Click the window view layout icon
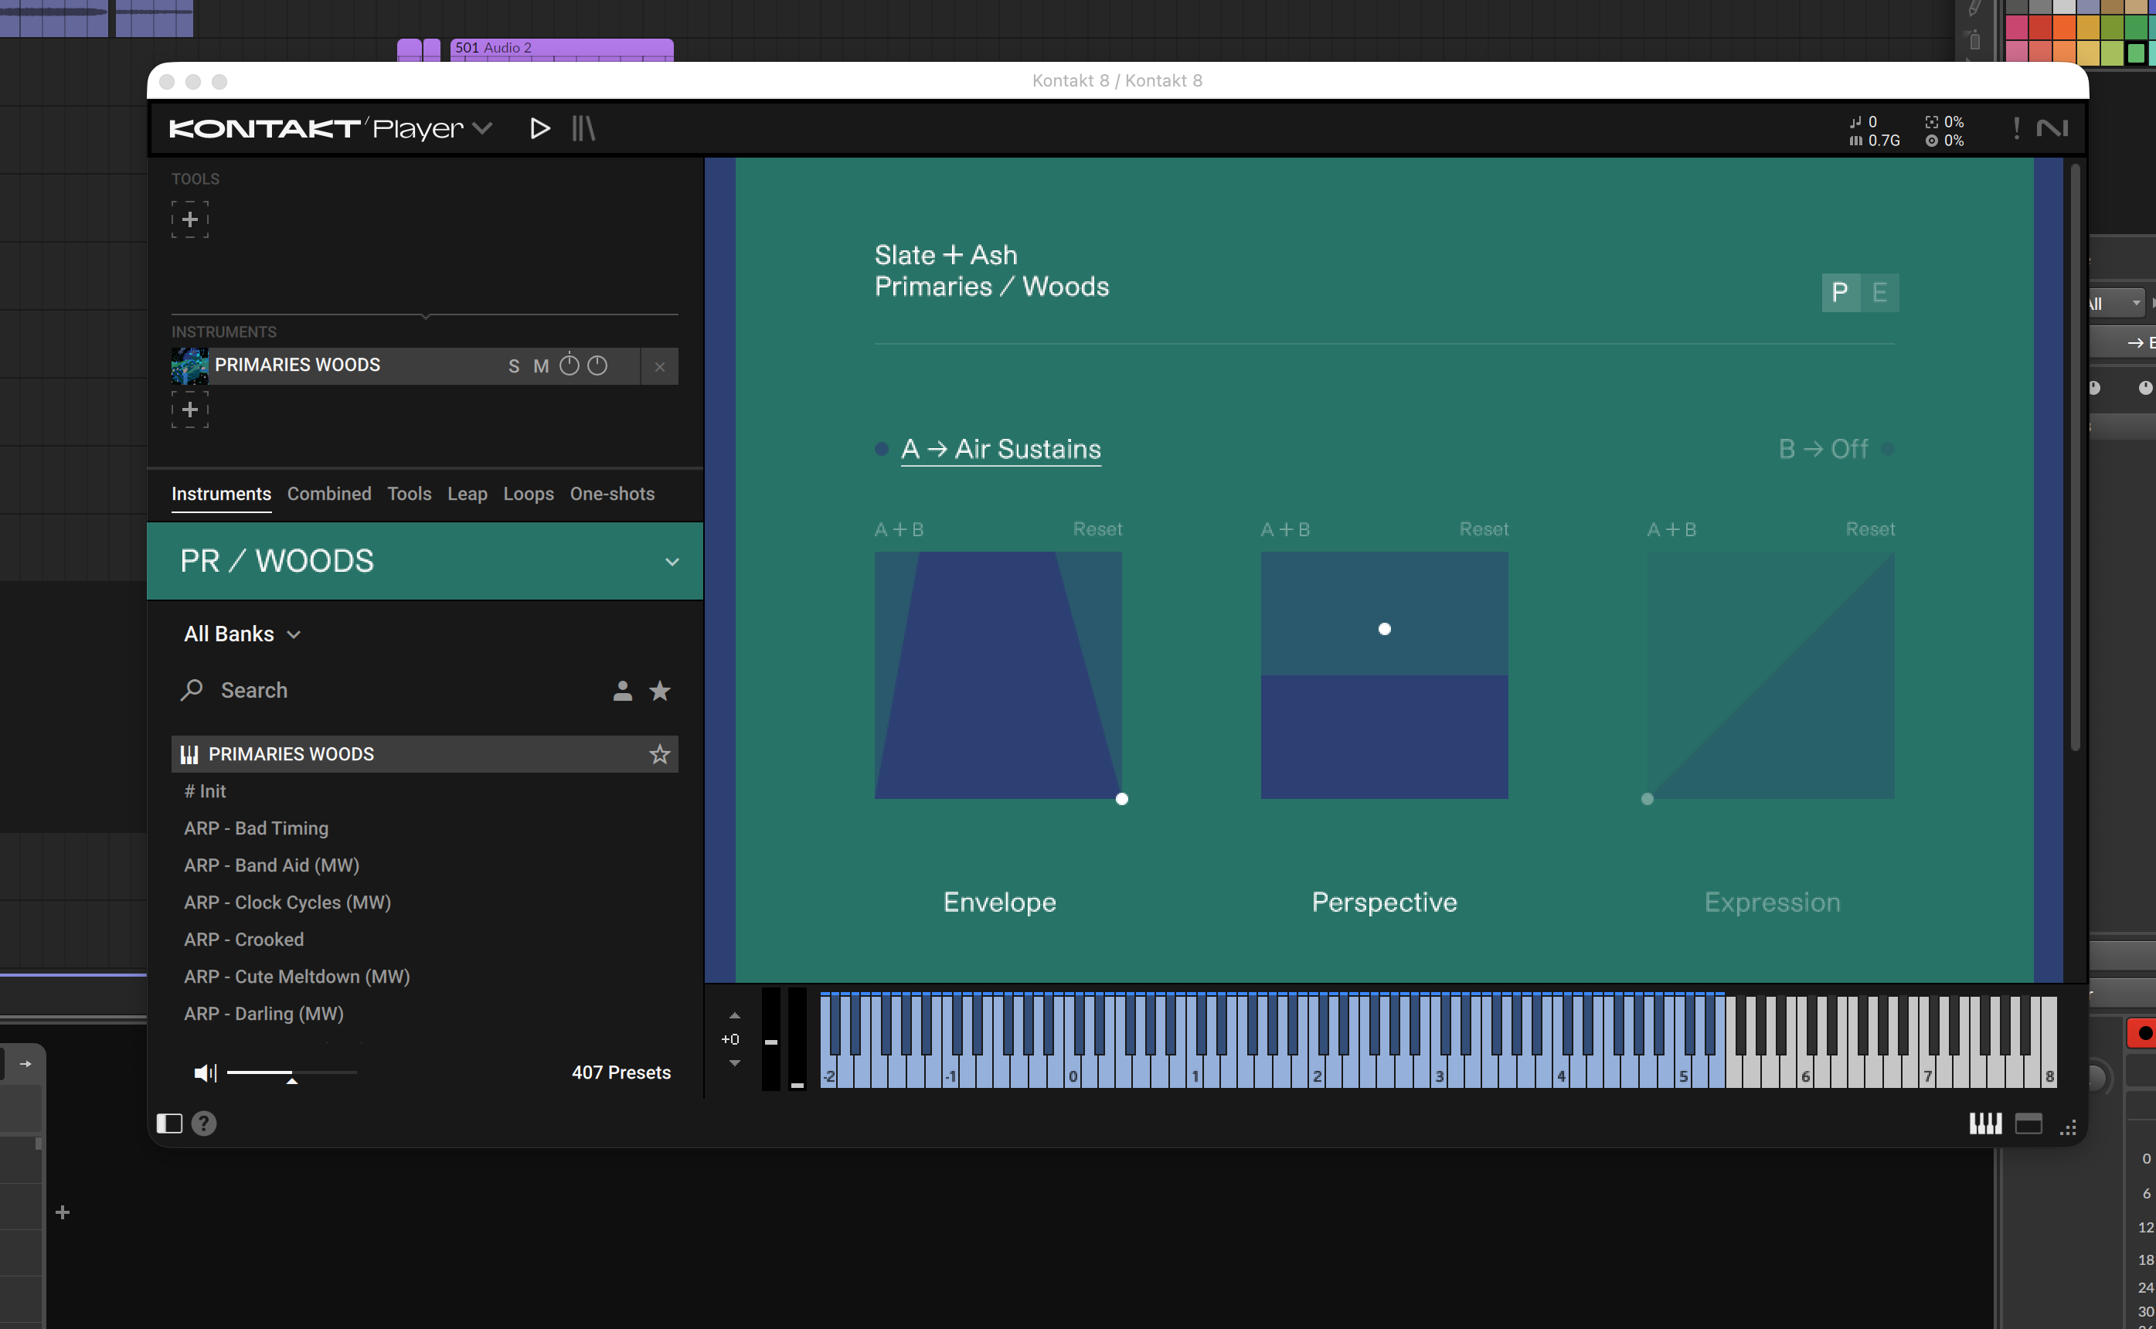 (x=2028, y=1124)
